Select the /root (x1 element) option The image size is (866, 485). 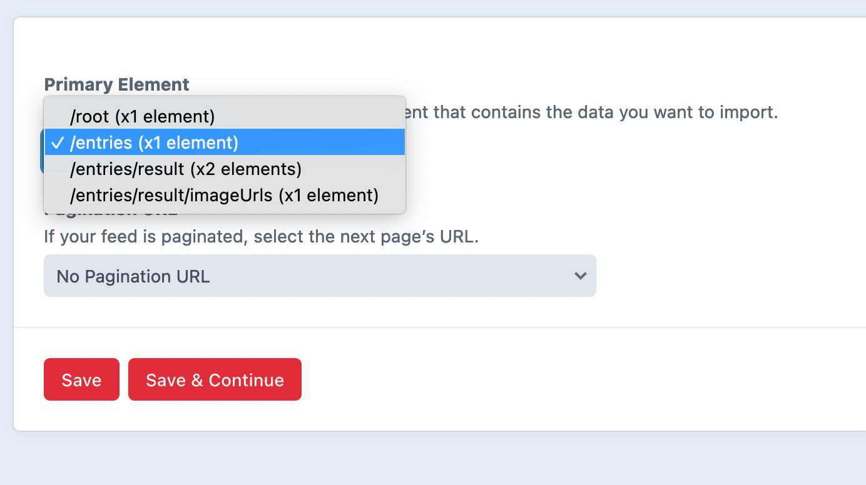click(x=141, y=116)
